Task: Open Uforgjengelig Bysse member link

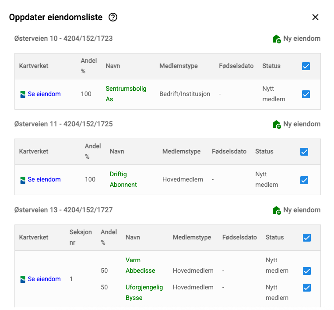Action: coord(144,292)
